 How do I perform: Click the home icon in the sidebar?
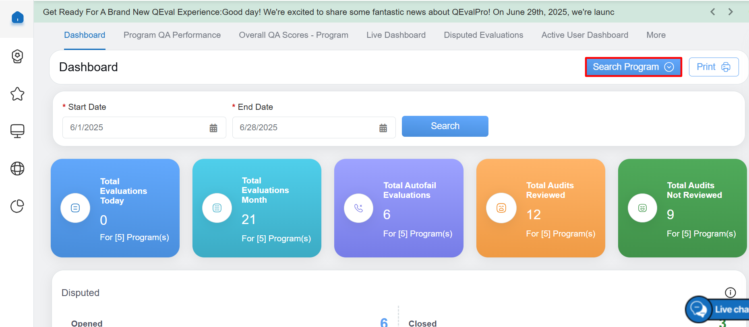[17, 18]
